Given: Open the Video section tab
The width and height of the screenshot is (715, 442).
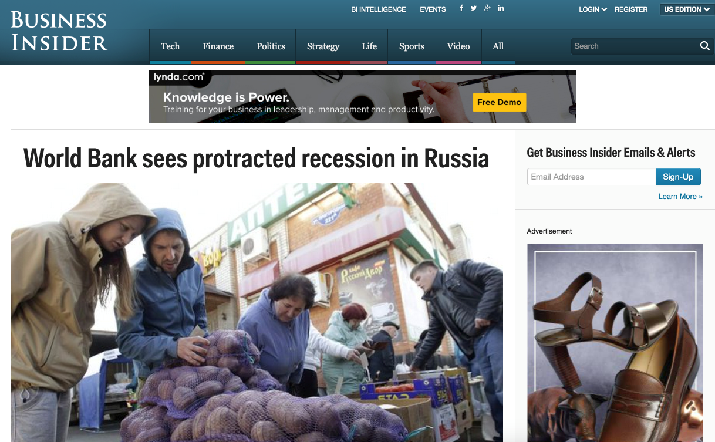Looking at the screenshot, I should pyautogui.click(x=458, y=46).
